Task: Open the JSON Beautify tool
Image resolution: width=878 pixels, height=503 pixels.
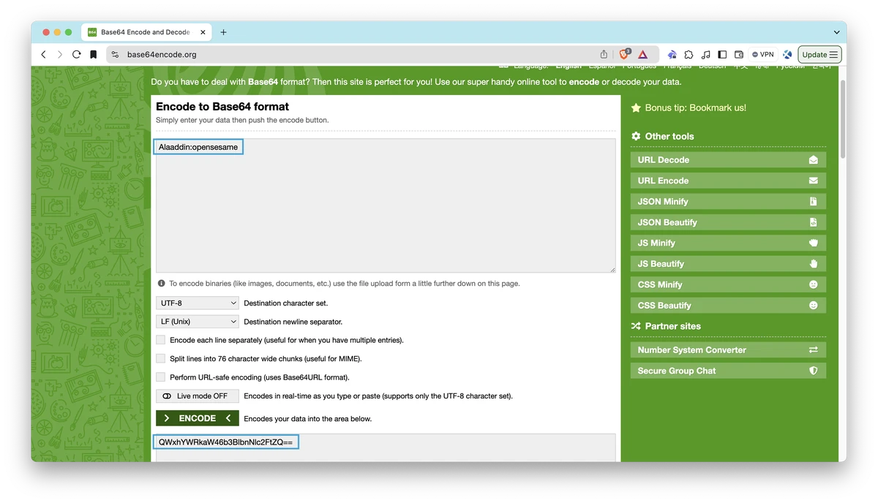Action: coord(727,222)
